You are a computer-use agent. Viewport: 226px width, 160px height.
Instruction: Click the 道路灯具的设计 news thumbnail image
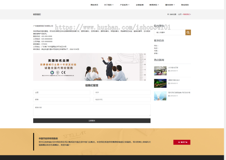point(160,83)
